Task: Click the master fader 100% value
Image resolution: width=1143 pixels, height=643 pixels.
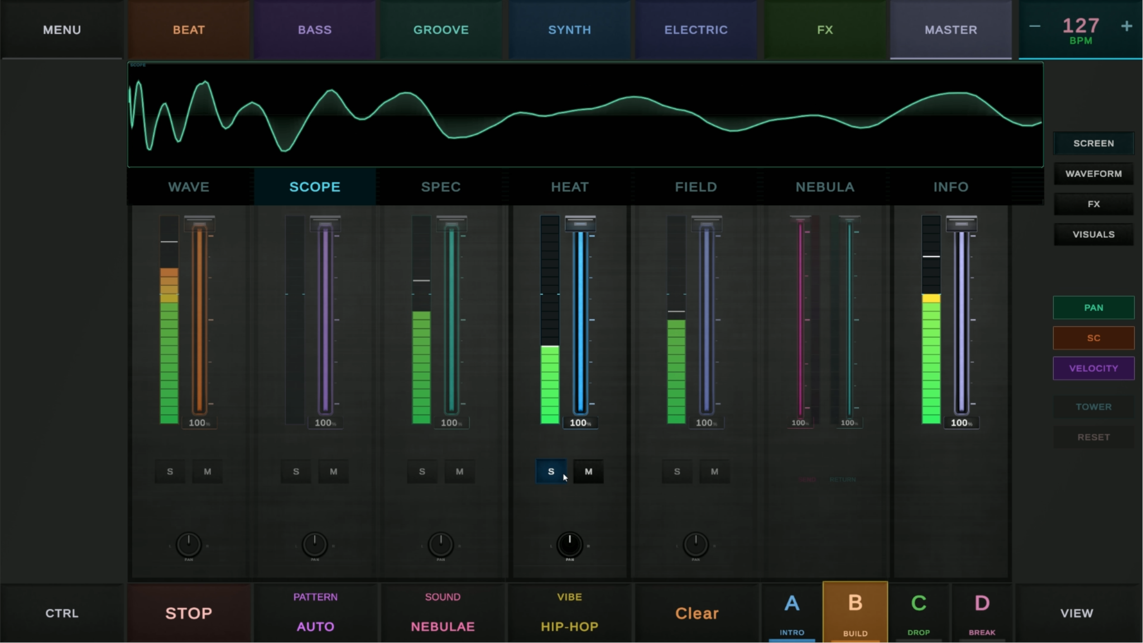Action: (x=962, y=423)
